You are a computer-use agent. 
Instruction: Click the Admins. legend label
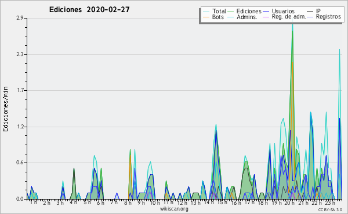tap(247, 17)
